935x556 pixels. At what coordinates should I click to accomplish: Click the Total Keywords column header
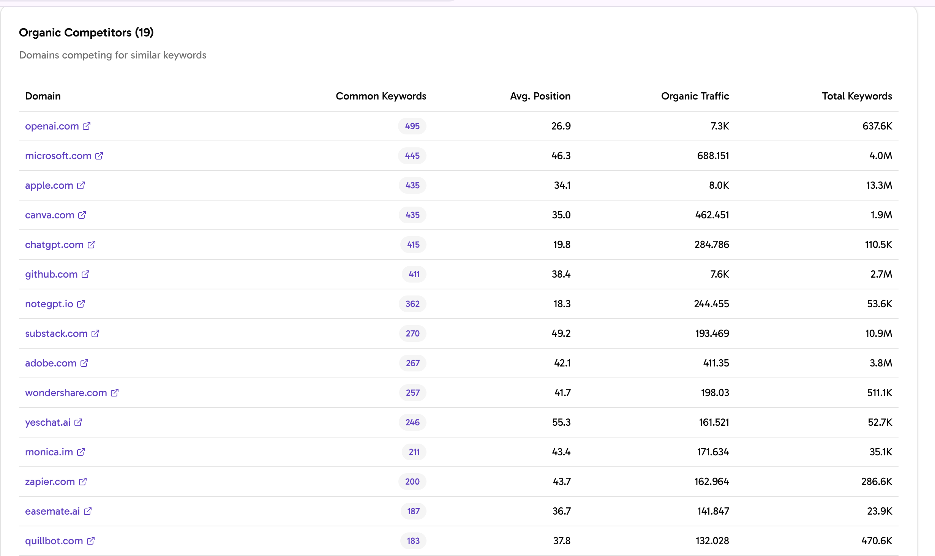(x=857, y=96)
